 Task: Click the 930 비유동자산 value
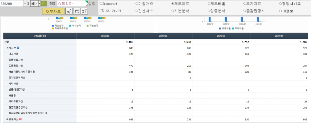(x=247, y=119)
